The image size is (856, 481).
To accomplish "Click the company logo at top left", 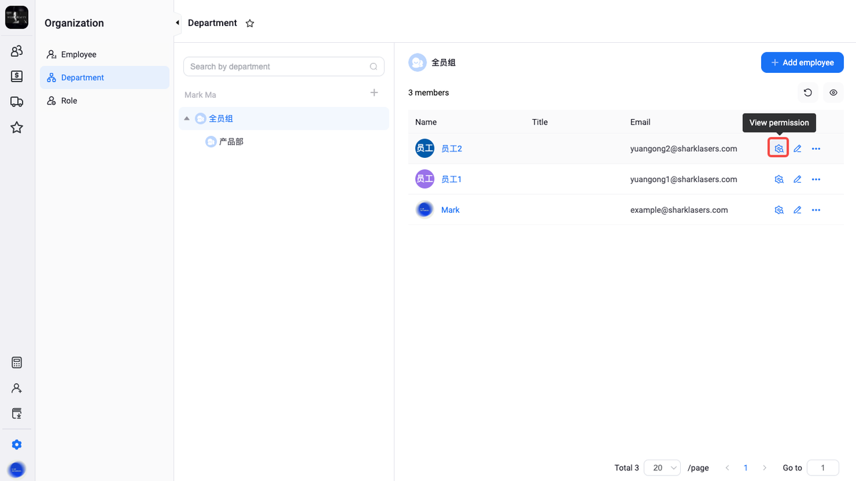I will (17, 17).
